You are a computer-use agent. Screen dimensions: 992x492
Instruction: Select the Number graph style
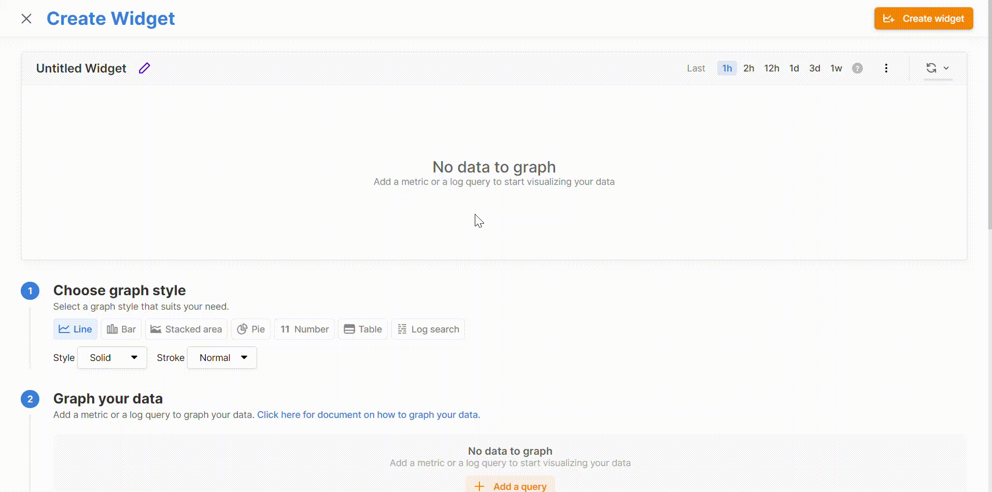pyautogui.click(x=305, y=329)
